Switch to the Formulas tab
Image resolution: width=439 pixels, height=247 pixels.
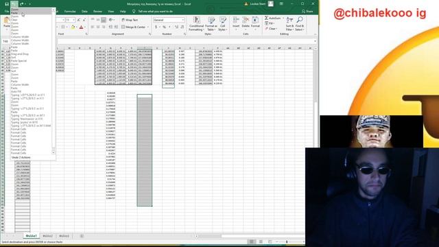(x=70, y=12)
